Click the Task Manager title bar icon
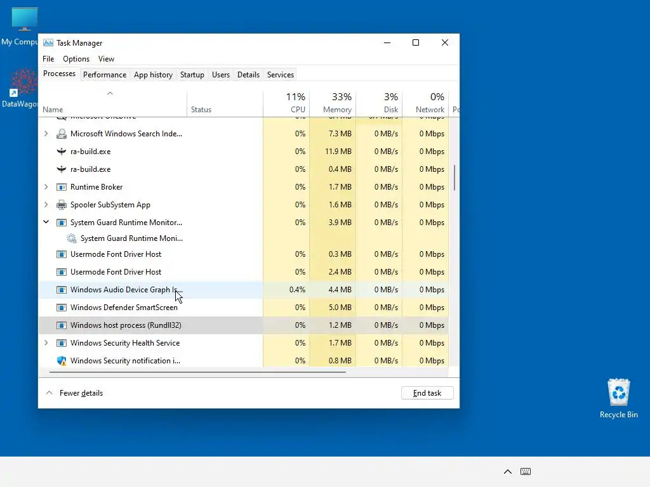Image resolution: width=650 pixels, height=487 pixels. coord(48,42)
